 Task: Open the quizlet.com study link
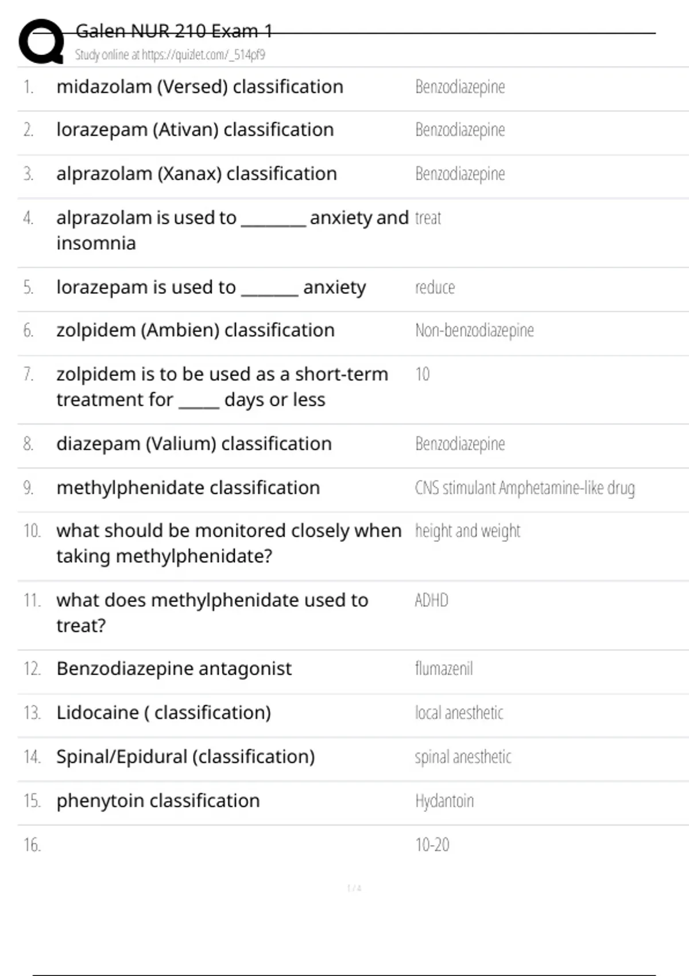[x=170, y=55]
